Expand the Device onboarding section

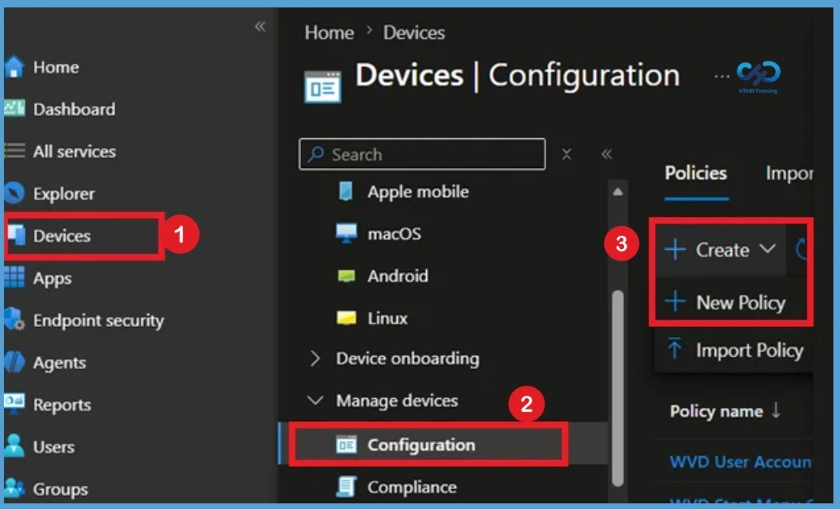tap(315, 358)
